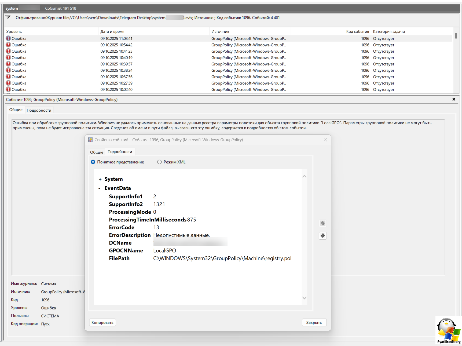Select Понятное представление radio button

click(x=93, y=162)
